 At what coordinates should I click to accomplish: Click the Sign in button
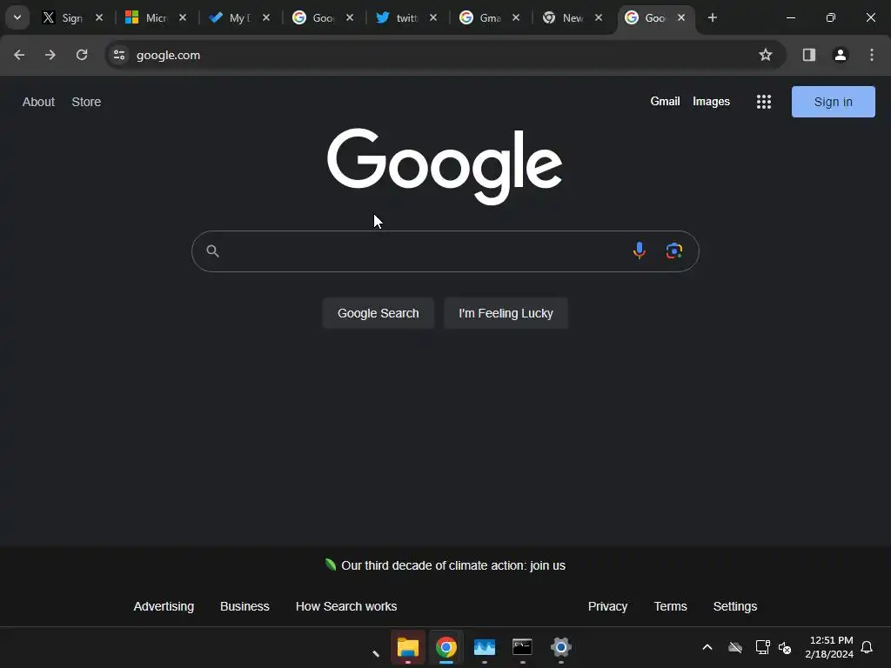click(833, 102)
